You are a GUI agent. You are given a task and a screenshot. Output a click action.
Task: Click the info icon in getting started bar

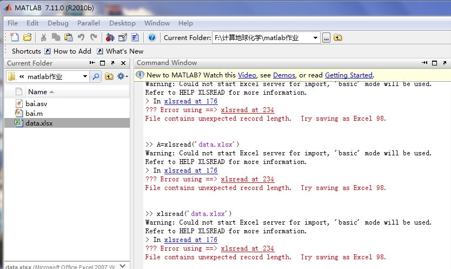coord(140,75)
